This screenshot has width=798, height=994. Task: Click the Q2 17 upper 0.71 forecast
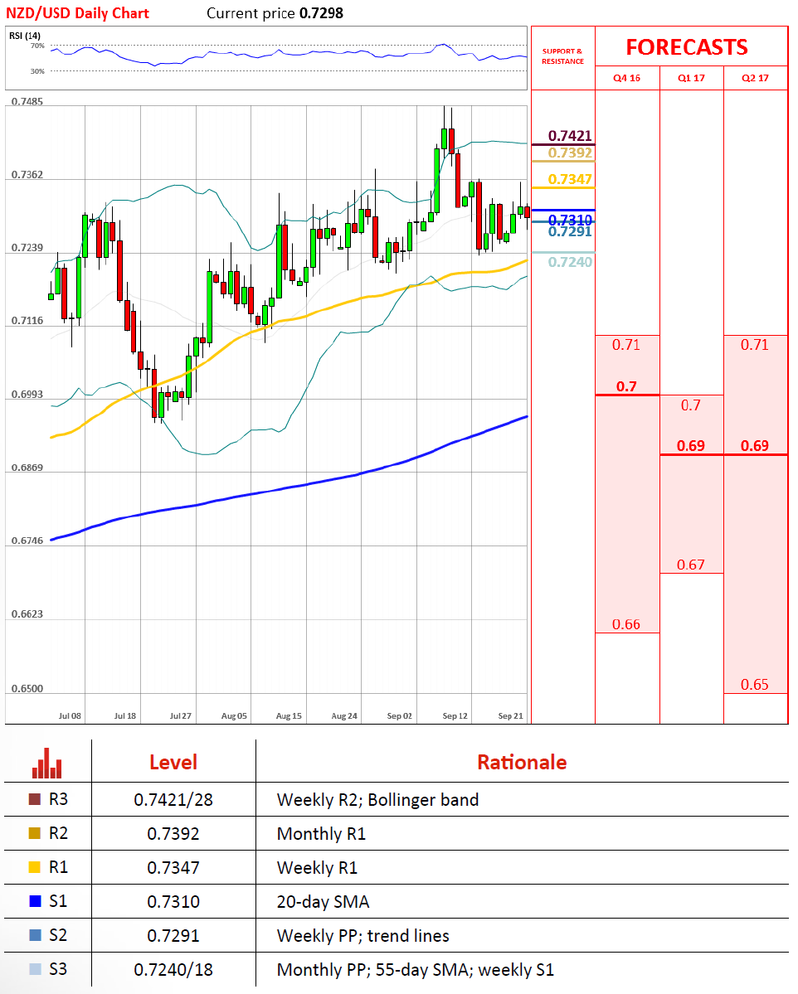(755, 345)
